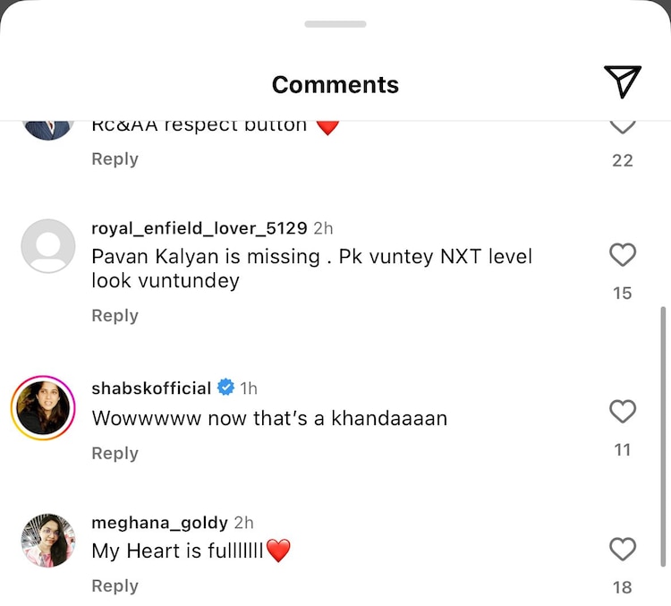Tap the share paper-plane icon

tap(623, 81)
